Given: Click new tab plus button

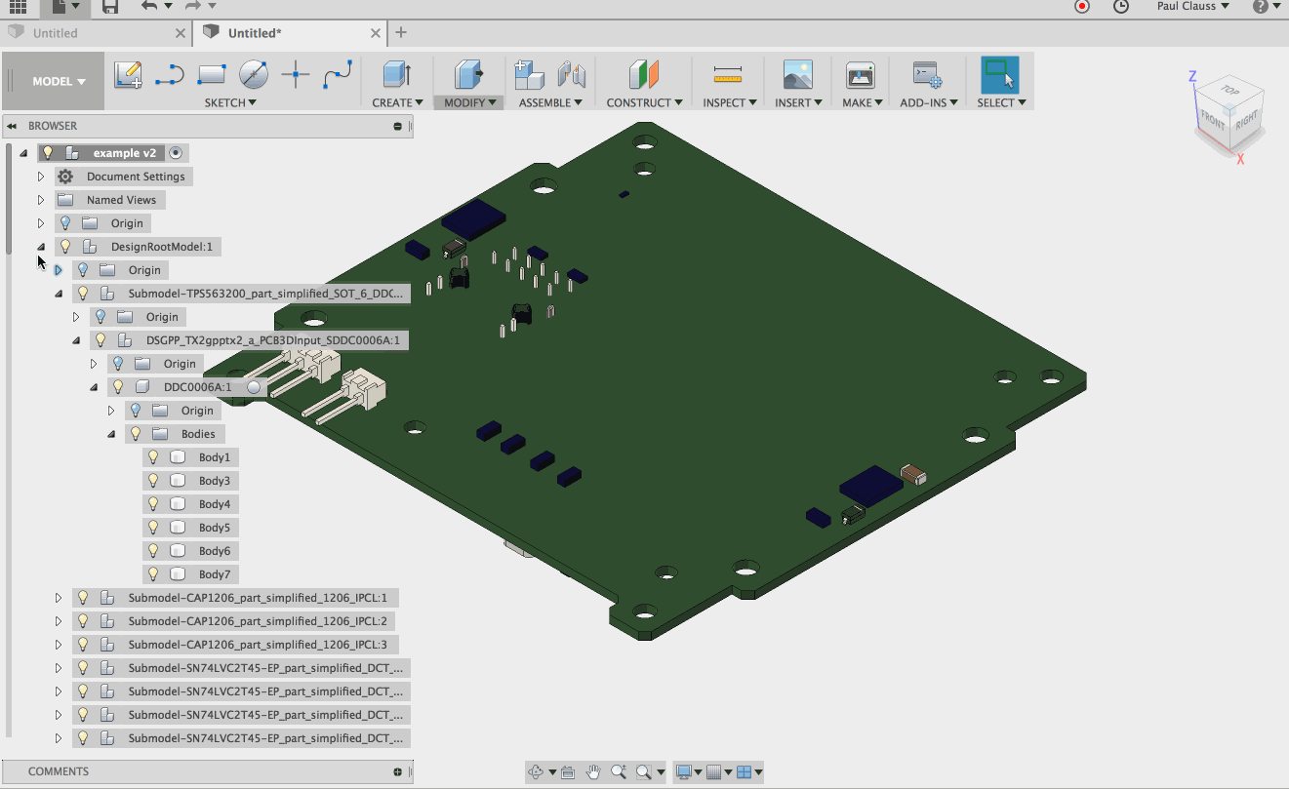Looking at the screenshot, I should click(x=400, y=32).
